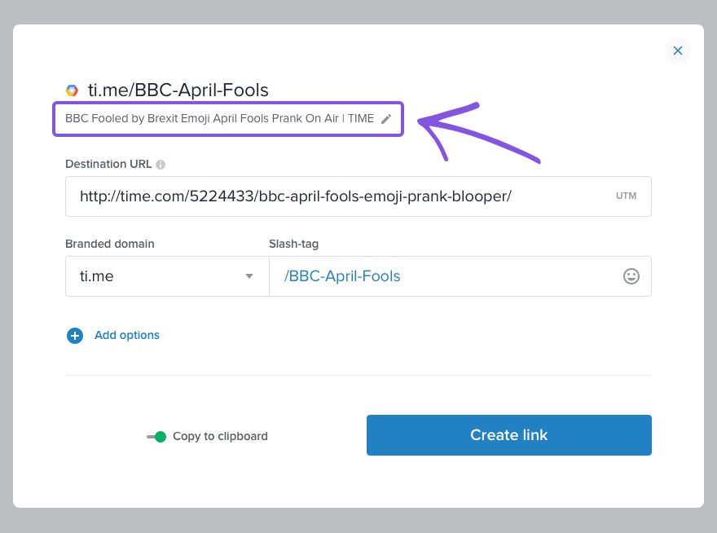Show Destination URL info tooltip icon
This screenshot has height=533, width=717.
point(161,165)
